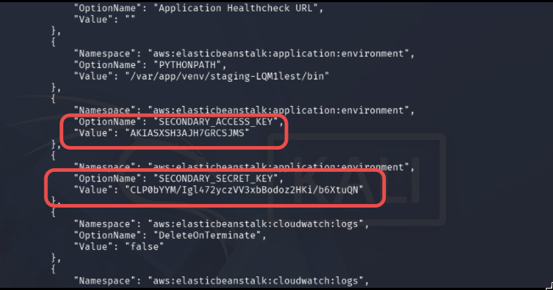Click the opening brace above the last Namespace line
553x290 pixels.
[x=53, y=269]
